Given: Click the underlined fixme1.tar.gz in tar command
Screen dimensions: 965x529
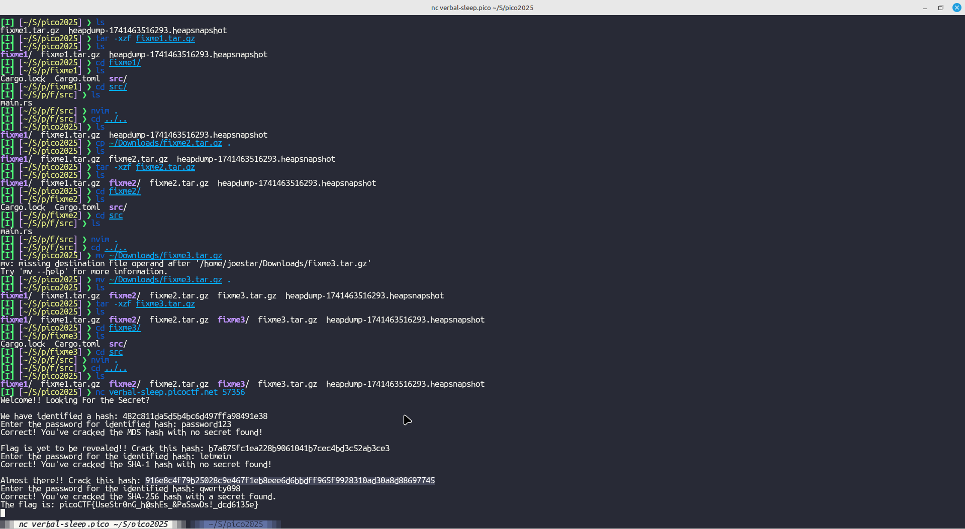Looking at the screenshot, I should [165, 39].
